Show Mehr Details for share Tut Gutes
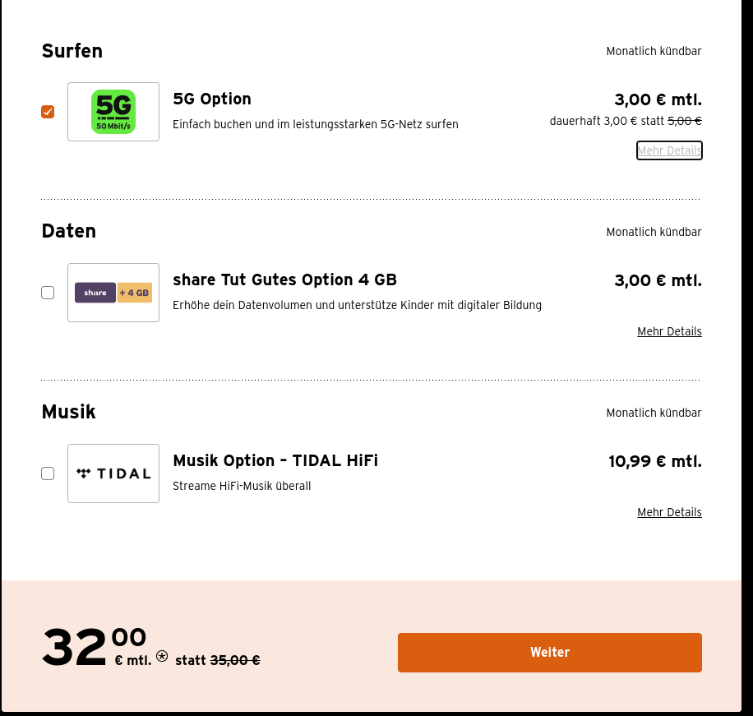Image resolution: width=753 pixels, height=716 pixels. 669,331
